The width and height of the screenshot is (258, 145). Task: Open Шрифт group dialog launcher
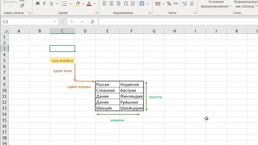pos(97,13)
